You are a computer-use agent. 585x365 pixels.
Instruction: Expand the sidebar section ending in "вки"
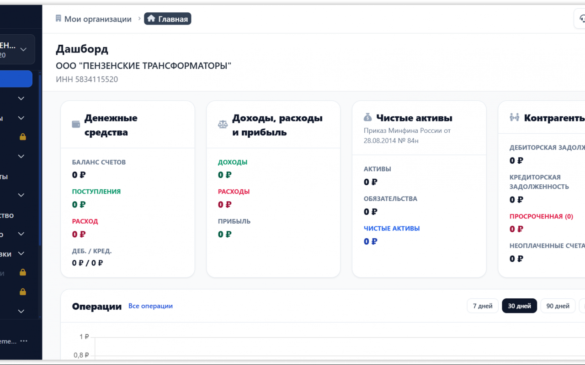21,254
